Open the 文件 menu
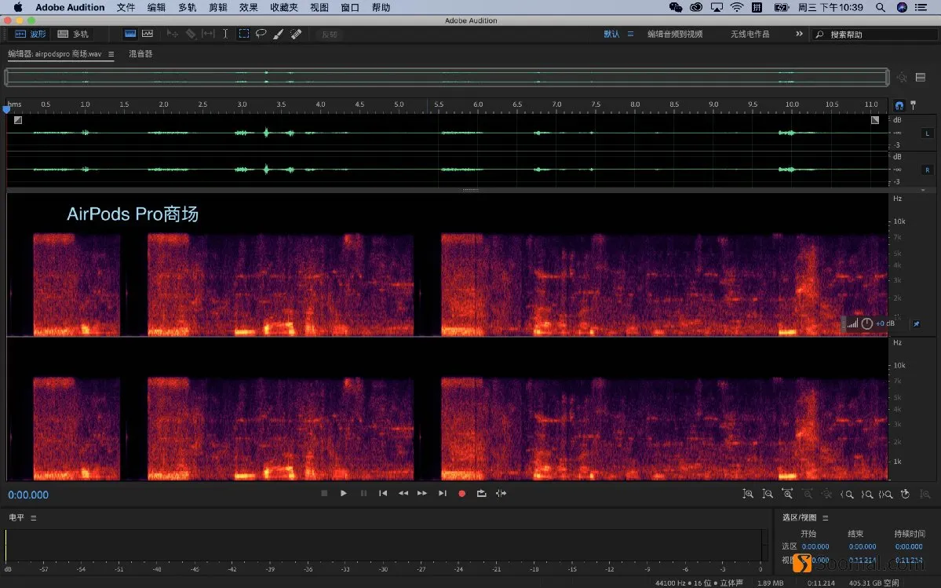Image resolution: width=941 pixels, height=588 pixels. 126,7
